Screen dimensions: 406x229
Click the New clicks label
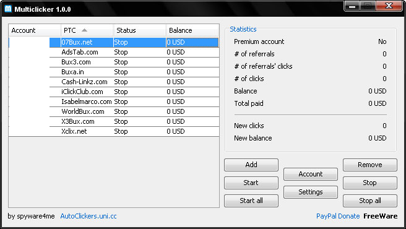coord(249,126)
